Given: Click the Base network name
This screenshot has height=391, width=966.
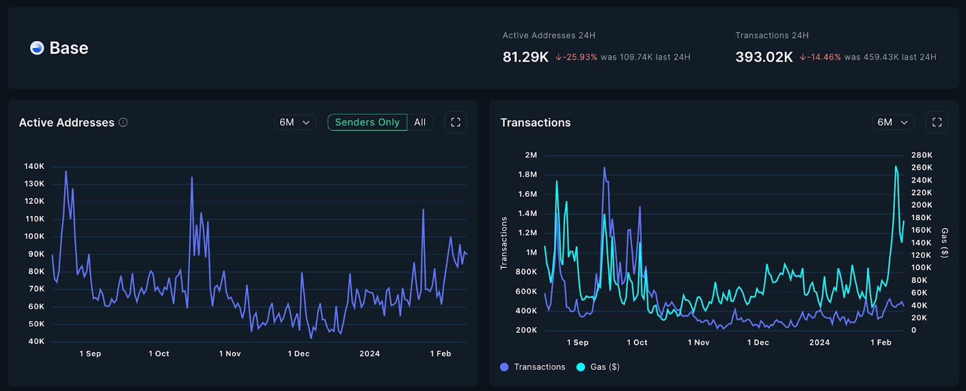Looking at the screenshot, I should (x=69, y=48).
